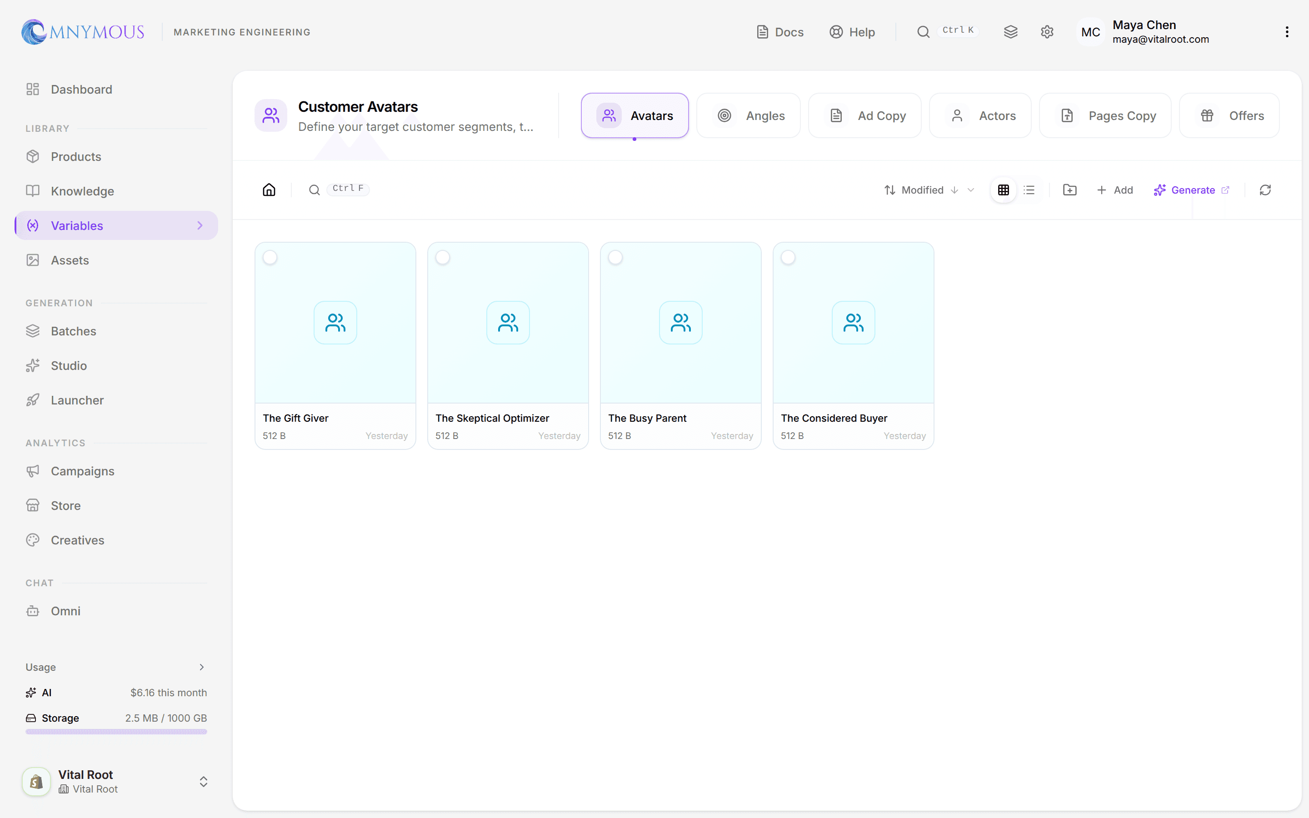The image size is (1309, 818).
Task: Click the Store icon in sidebar
Action: pos(33,505)
